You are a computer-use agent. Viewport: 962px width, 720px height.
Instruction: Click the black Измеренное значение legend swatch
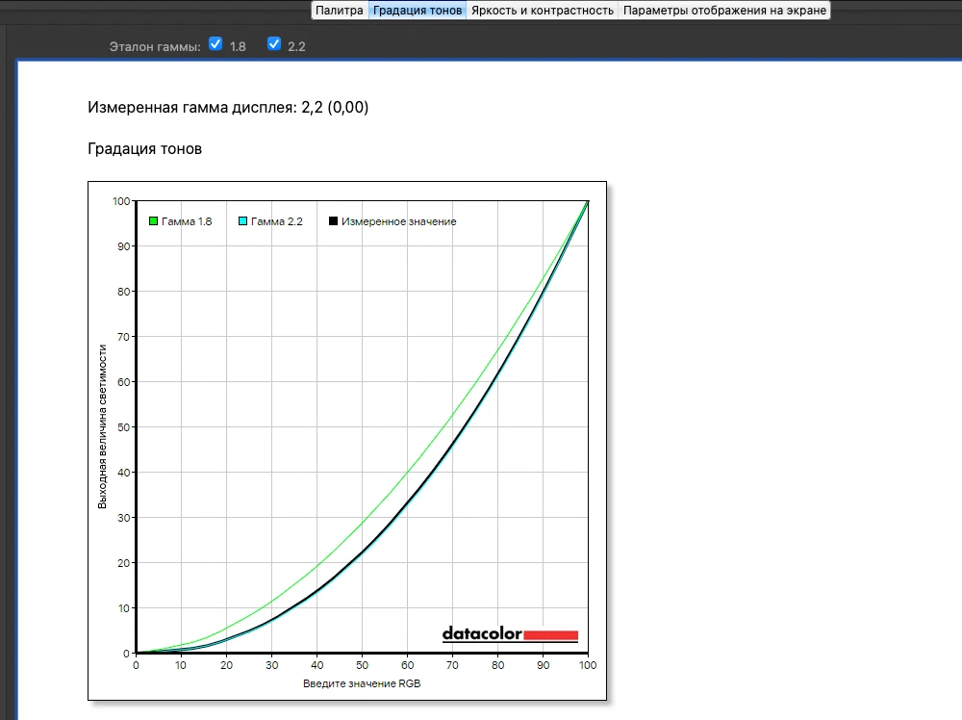333,221
